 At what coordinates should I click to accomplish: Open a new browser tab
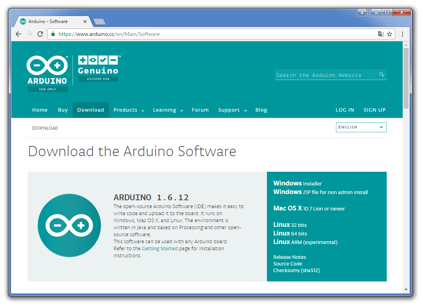(99, 21)
